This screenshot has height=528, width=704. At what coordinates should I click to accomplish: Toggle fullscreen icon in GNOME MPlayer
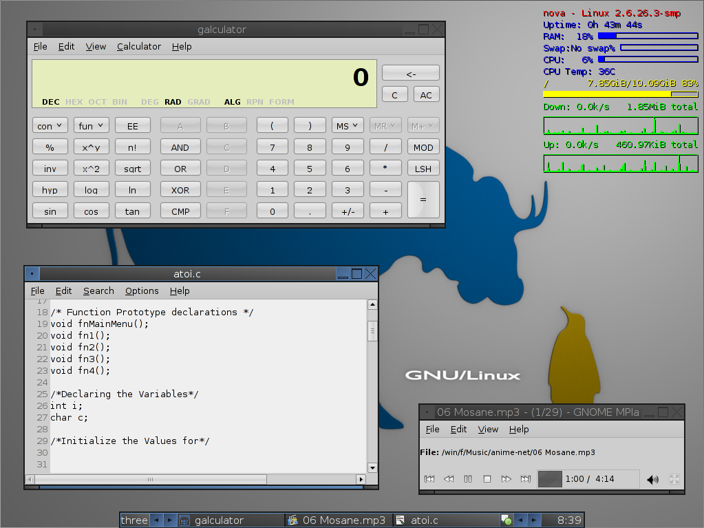pos(674,479)
